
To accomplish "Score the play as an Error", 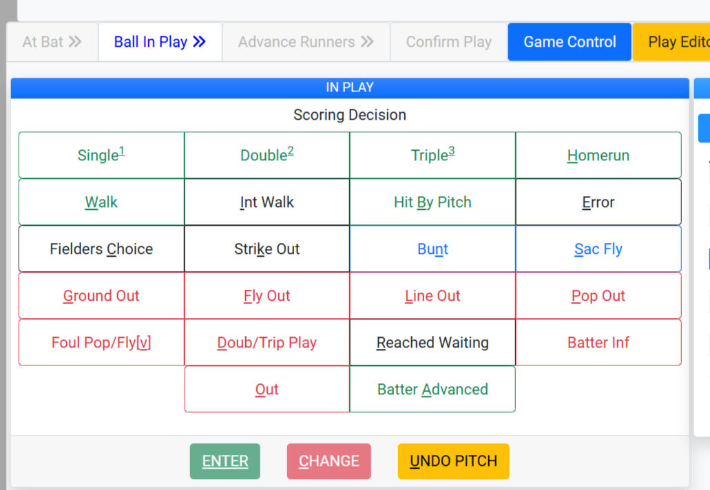I will [598, 202].
